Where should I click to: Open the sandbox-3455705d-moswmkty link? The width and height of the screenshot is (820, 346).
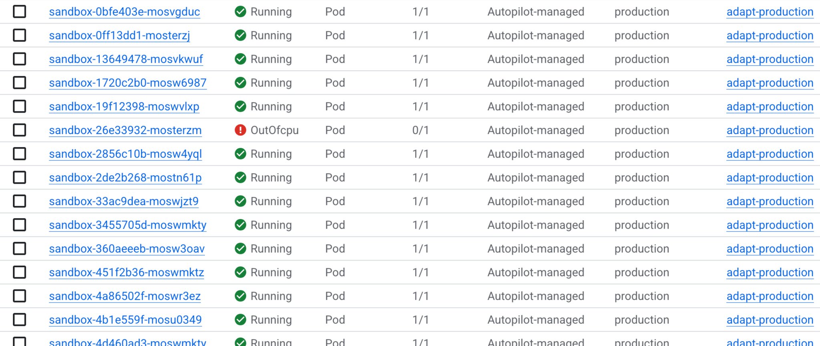coord(128,225)
